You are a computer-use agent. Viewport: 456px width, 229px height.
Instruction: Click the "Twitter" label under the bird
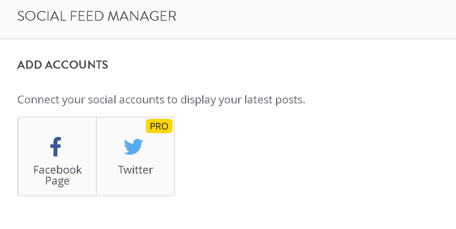[135, 170]
